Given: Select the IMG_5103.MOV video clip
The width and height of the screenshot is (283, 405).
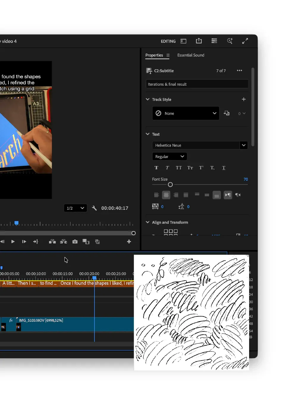Looking at the screenshot, I should click(75, 324).
